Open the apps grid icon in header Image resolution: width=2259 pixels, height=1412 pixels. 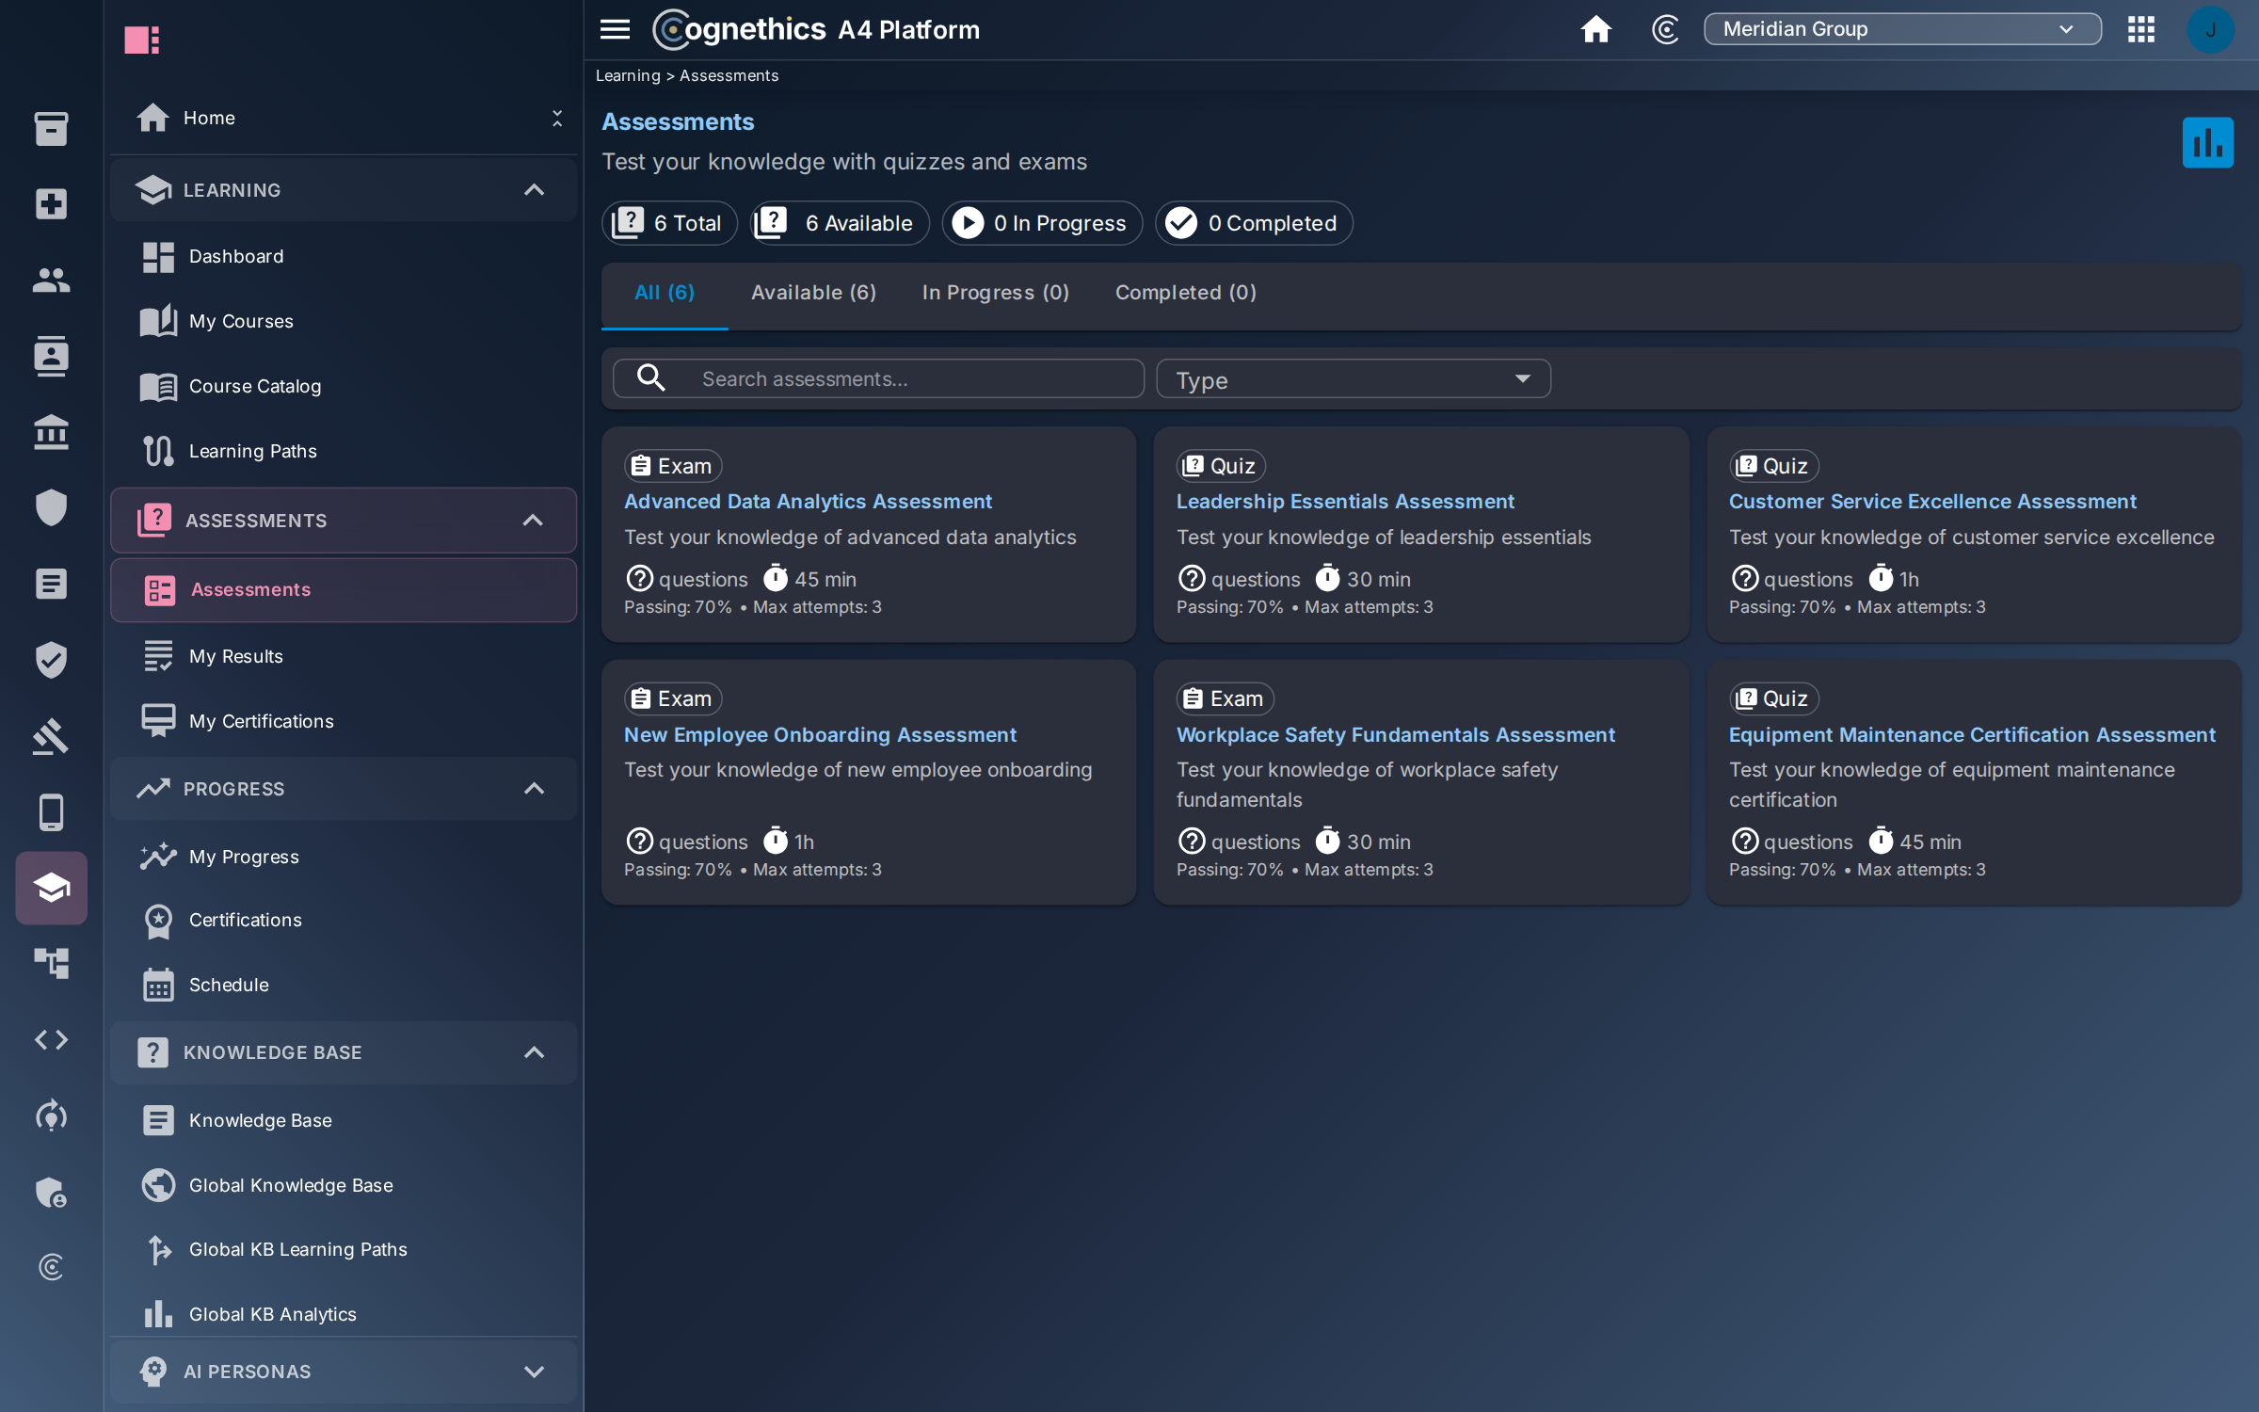coord(2140,29)
